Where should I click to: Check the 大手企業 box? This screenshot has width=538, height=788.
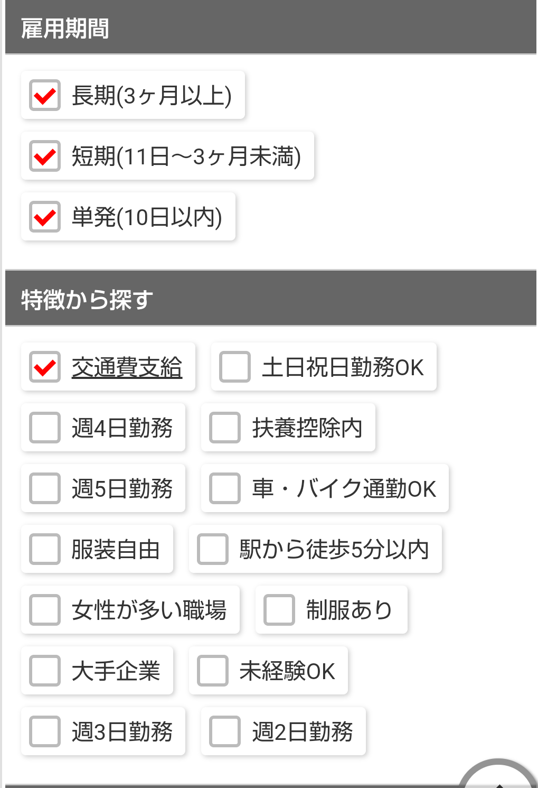[x=45, y=671]
